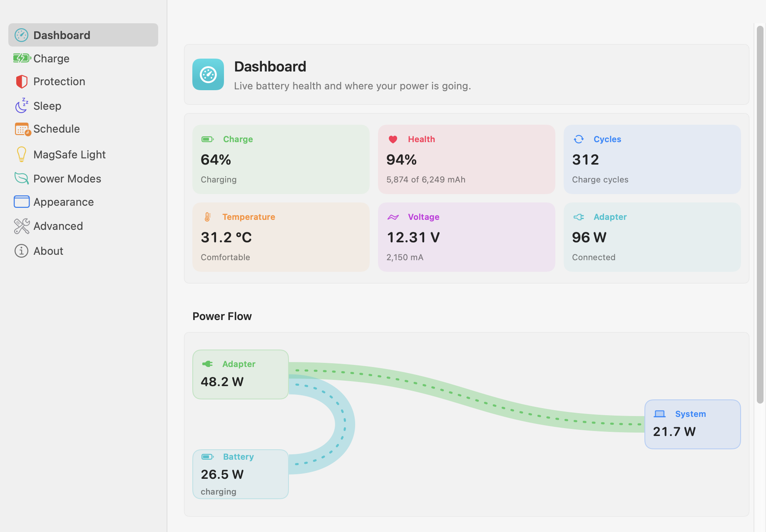Screen dimensions: 766x532
Task: Select the 94% Health card
Action: (x=467, y=159)
